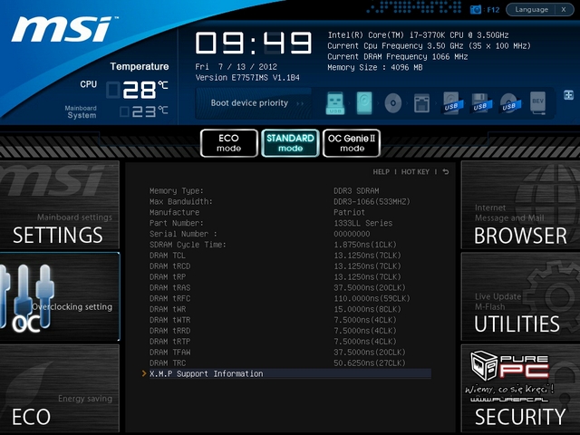The width and height of the screenshot is (580, 435).
Task: Open the BROWSER internet menu
Action: [x=520, y=205]
